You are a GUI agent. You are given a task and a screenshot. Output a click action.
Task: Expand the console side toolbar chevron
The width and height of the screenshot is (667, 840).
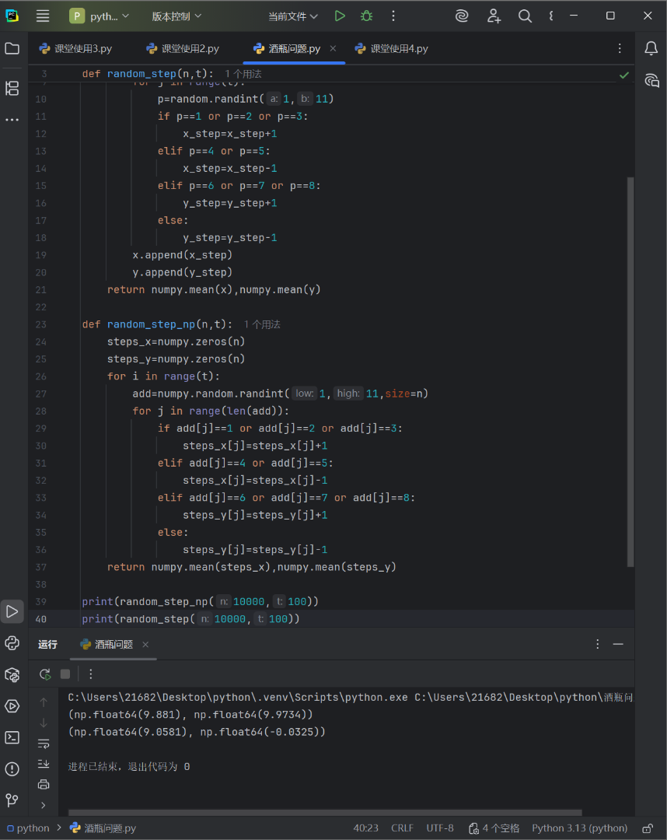coord(44,805)
